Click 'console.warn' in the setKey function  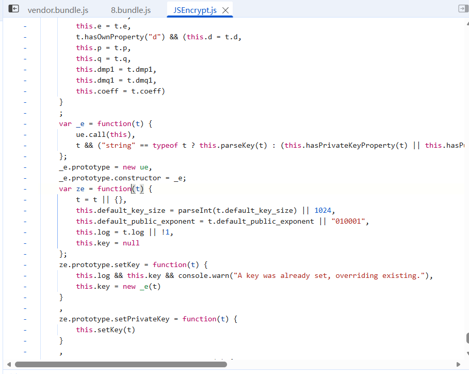[204, 275]
